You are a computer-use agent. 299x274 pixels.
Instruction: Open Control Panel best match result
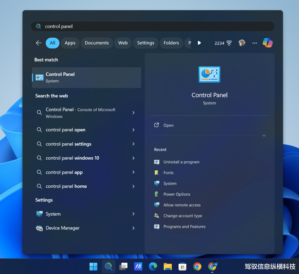point(87,78)
